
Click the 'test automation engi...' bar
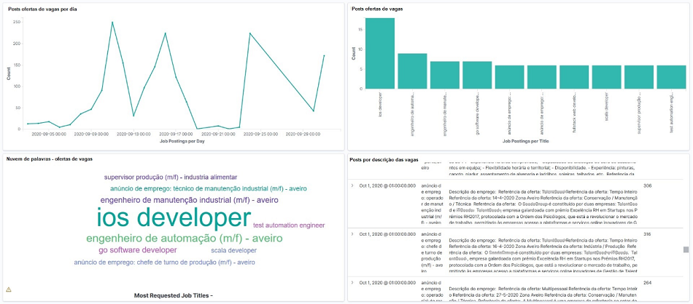(671, 77)
